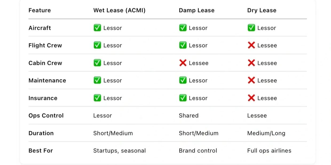The width and height of the screenshot is (331, 165).
Task: Click the red X in Dry Lease Maintenance cell
Action: click(x=251, y=80)
